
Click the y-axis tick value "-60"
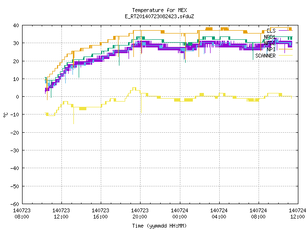pos(15,204)
